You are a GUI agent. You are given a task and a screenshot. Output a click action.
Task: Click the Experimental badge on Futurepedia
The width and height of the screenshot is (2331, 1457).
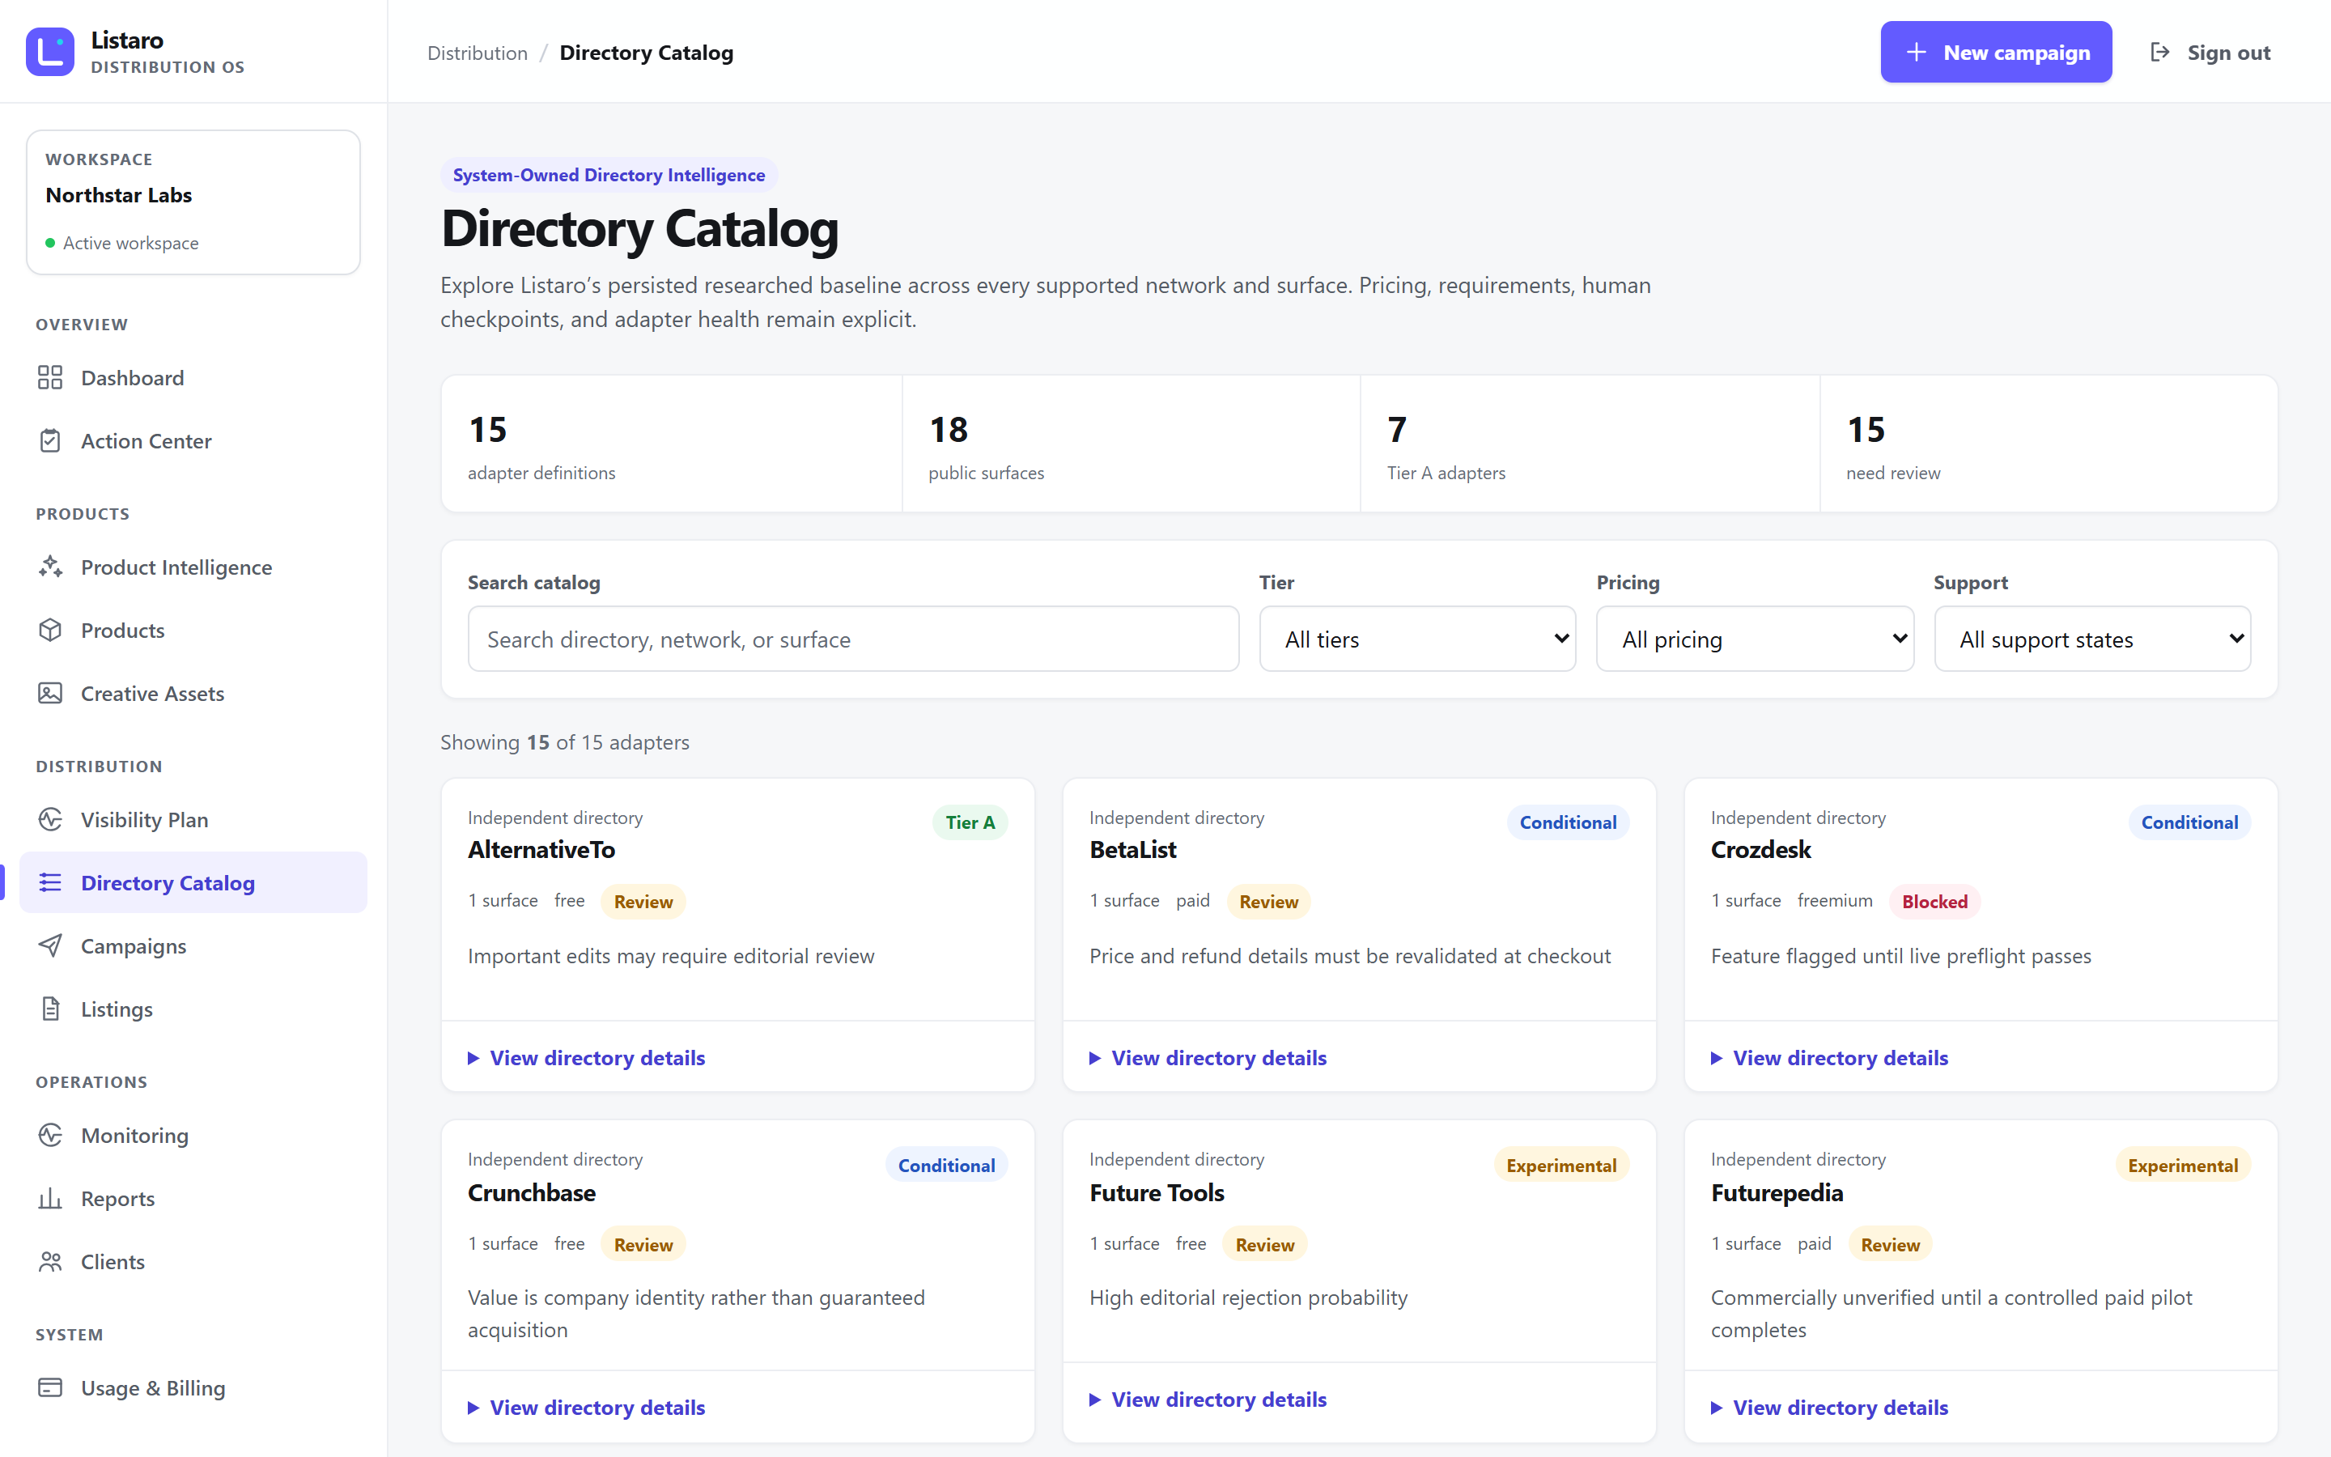point(2182,1165)
